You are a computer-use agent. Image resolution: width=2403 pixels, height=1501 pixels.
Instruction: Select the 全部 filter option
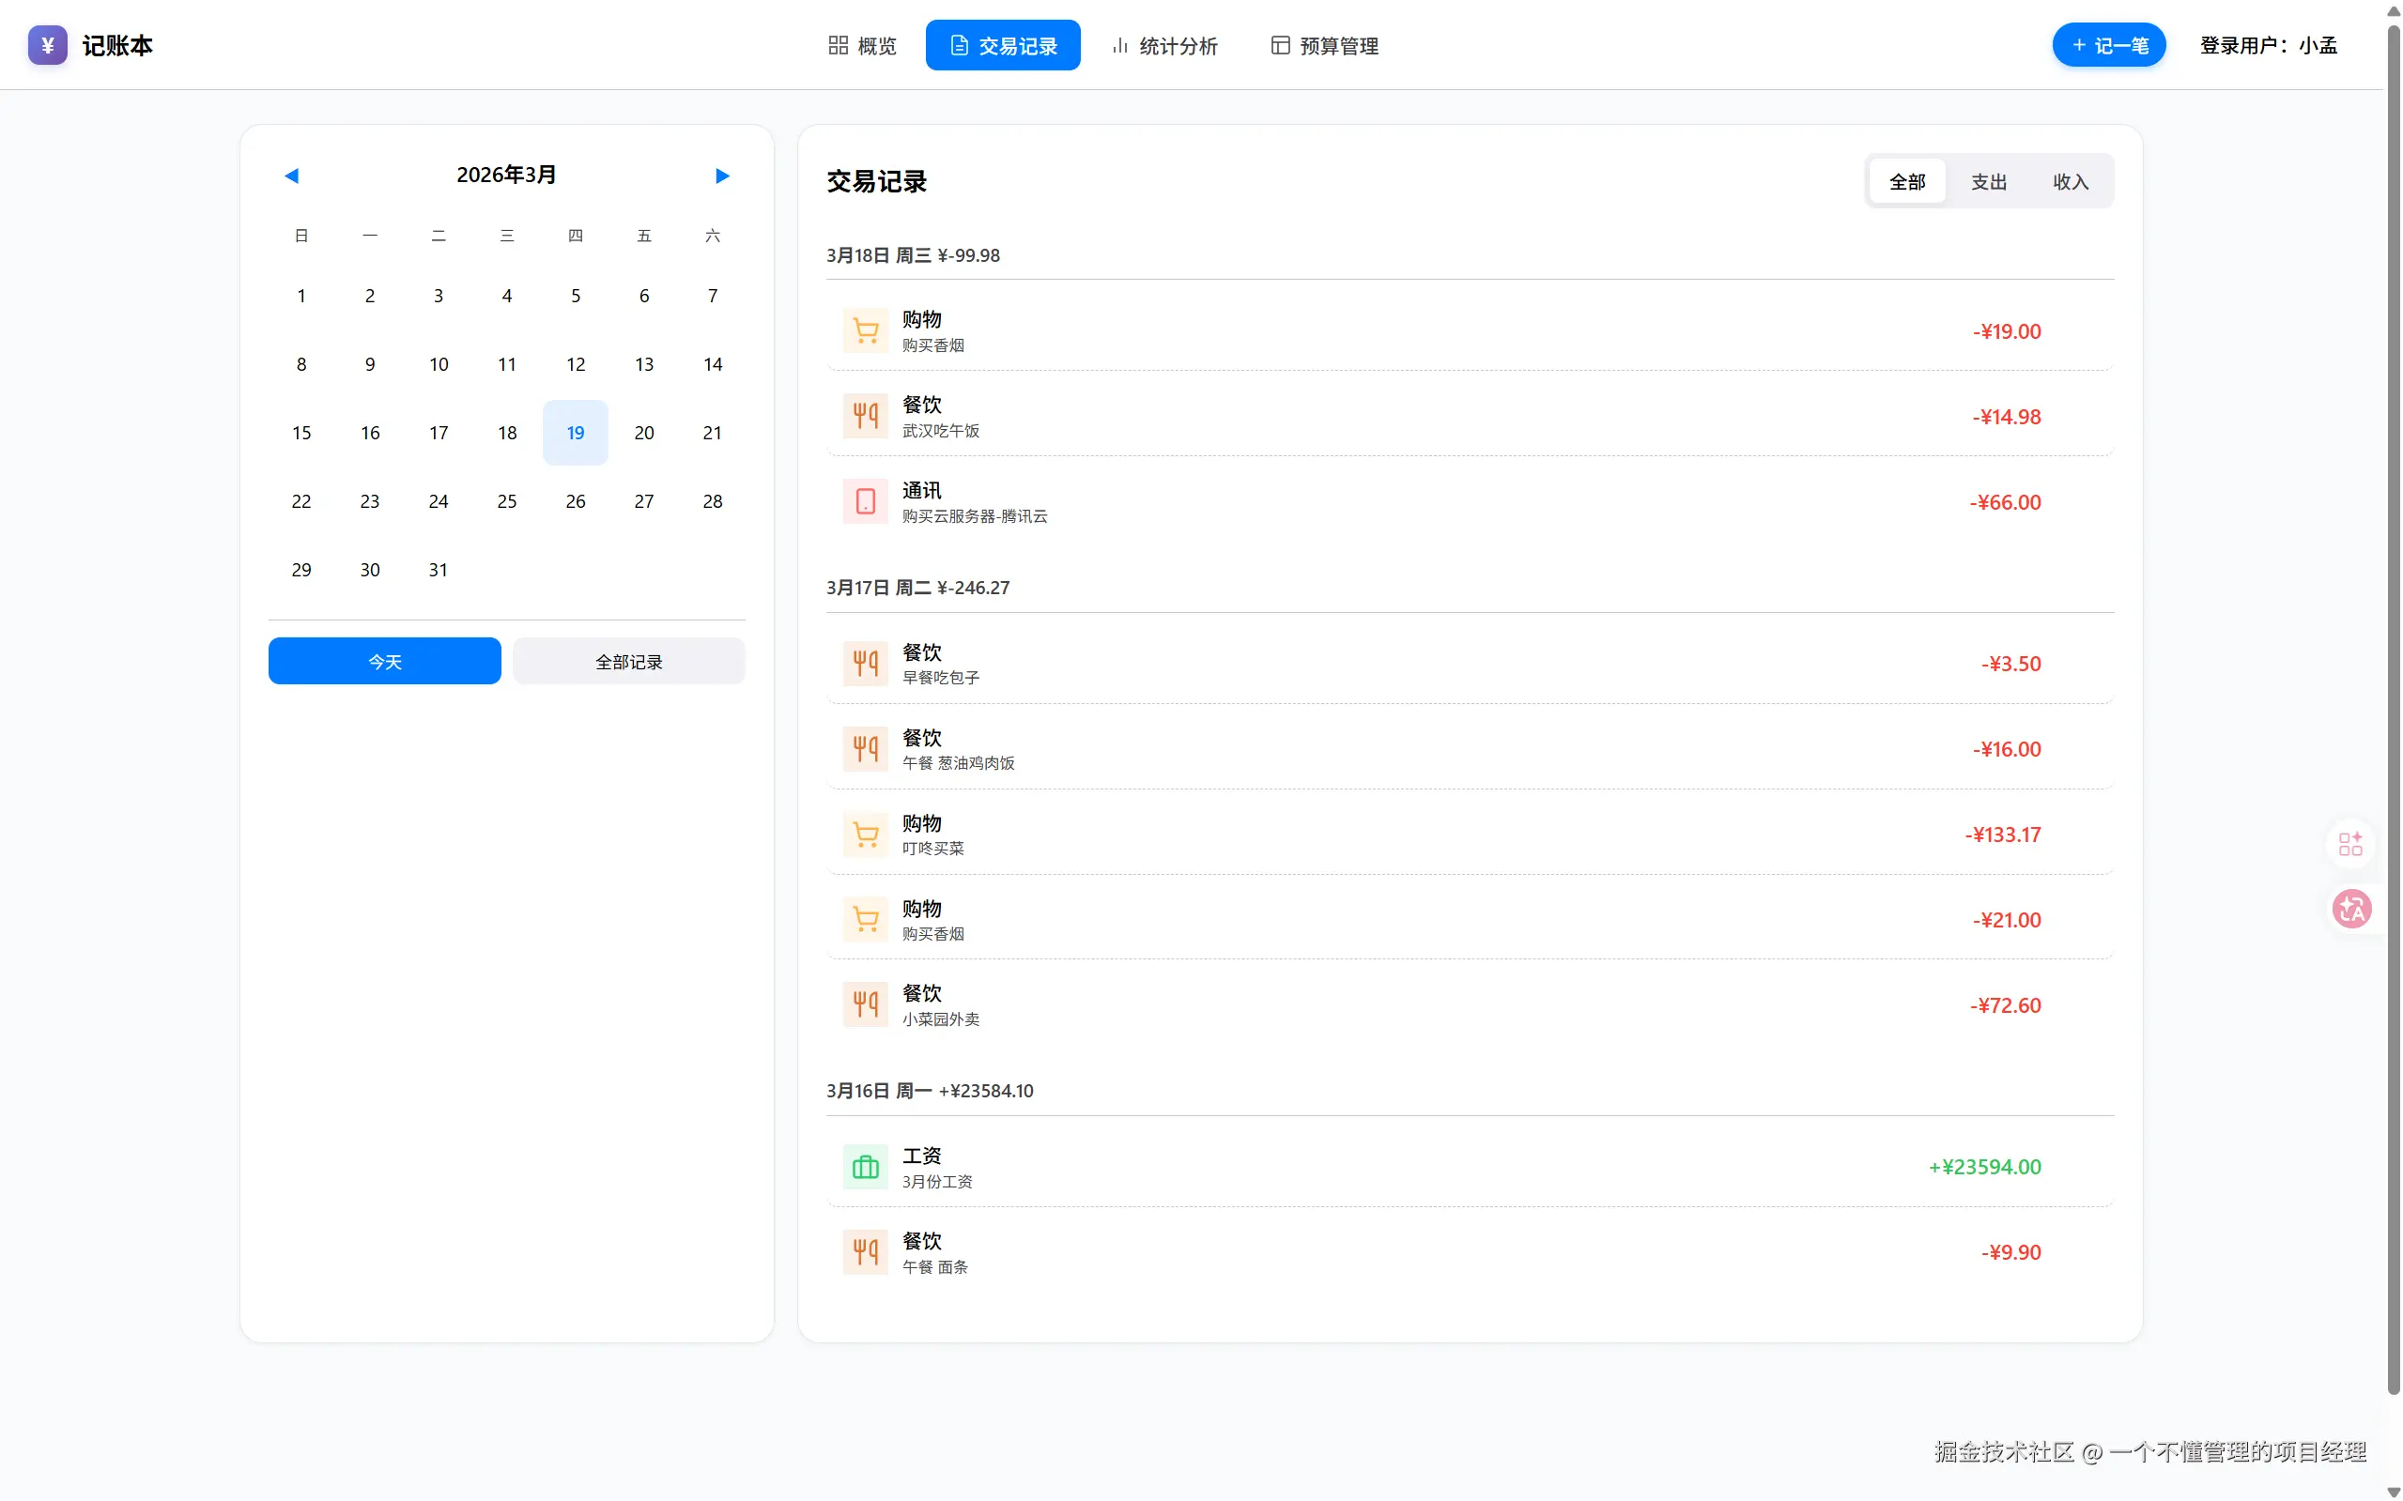point(1906,182)
